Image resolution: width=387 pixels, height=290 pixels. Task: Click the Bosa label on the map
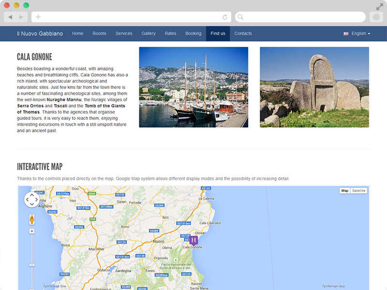[x=65, y=245]
